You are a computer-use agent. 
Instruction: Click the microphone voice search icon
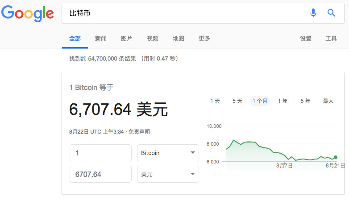[x=313, y=13]
